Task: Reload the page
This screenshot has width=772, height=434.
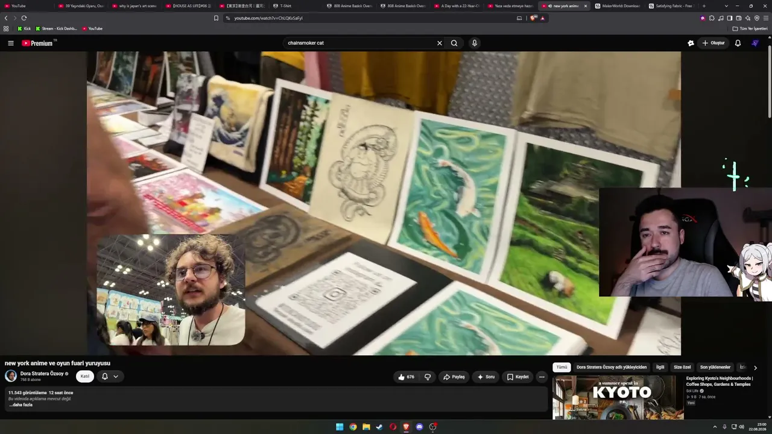Action: [24, 18]
